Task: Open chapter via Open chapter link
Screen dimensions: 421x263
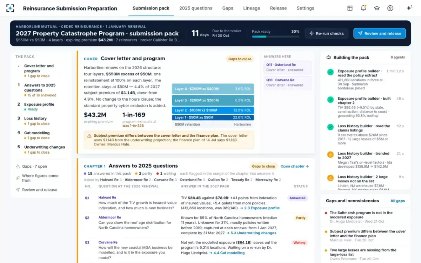Action: pyautogui.click(x=295, y=166)
